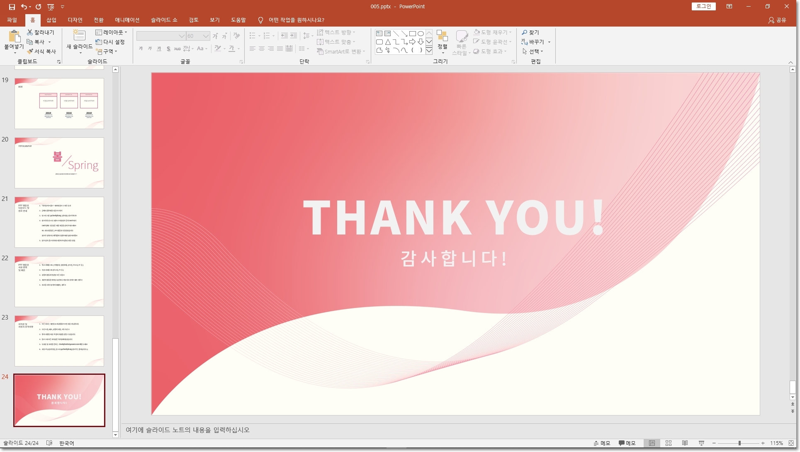Viewport: 800px width, 452px height.
Task: Toggle Normal view in status bar
Action: [x=652, y=443]
